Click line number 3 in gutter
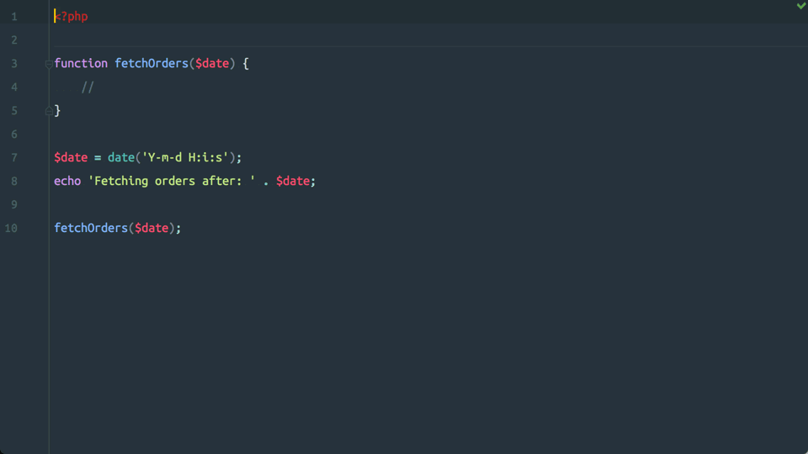 14,64
